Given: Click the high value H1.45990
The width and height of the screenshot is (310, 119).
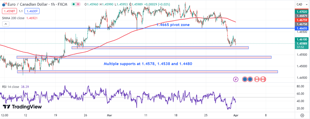Looking at the screenshot, I should tap(107, 4).
